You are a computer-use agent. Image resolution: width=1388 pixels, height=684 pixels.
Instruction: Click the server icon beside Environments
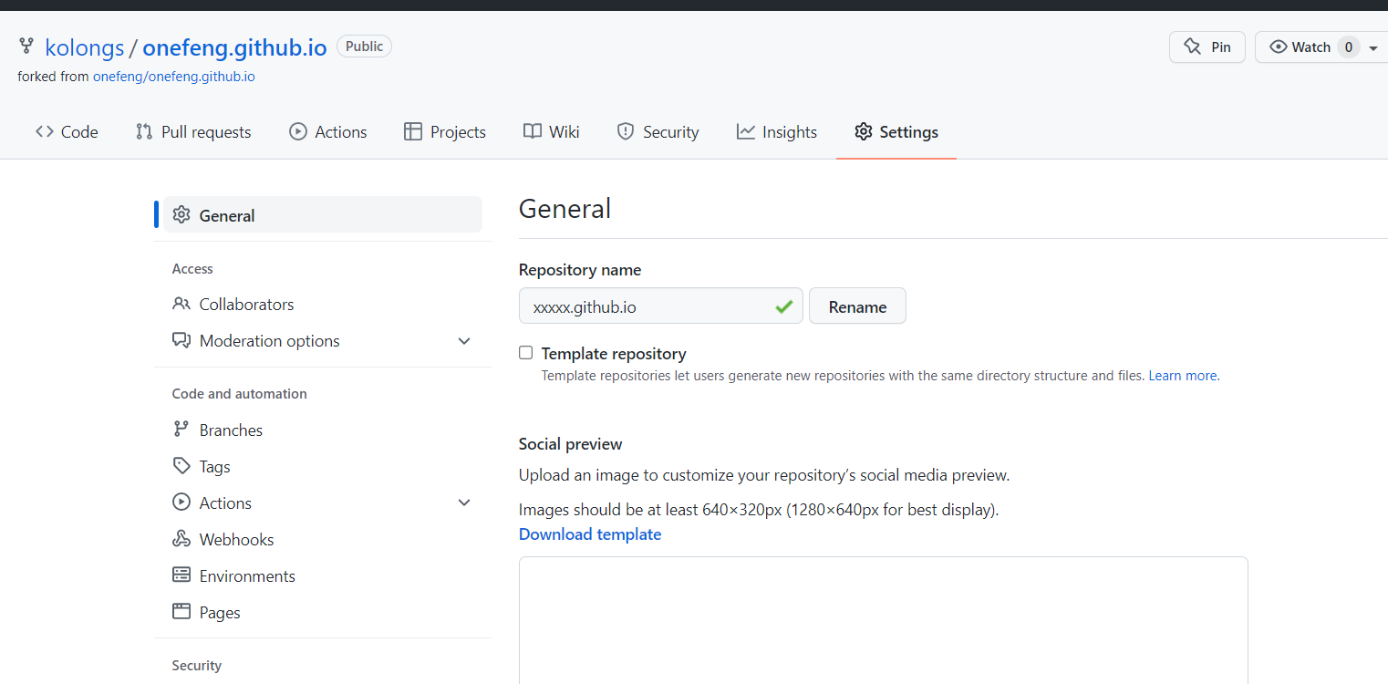click(181, 575)
